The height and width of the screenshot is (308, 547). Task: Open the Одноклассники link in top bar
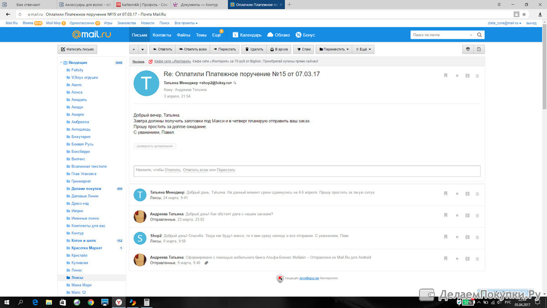(x=82, y=23)
